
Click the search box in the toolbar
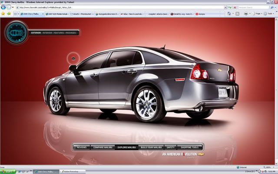pos(254,7)
